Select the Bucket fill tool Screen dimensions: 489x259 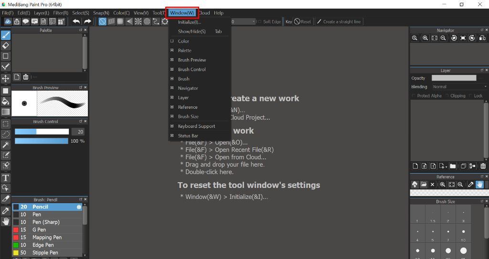[x=5, y=101]
